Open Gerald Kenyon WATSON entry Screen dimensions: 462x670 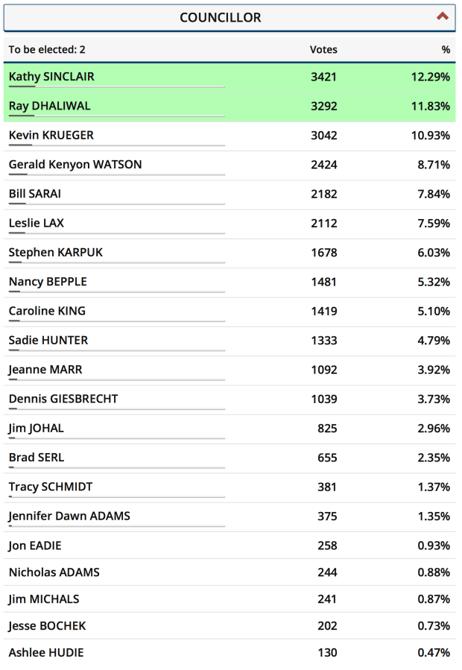click(75, 164)
